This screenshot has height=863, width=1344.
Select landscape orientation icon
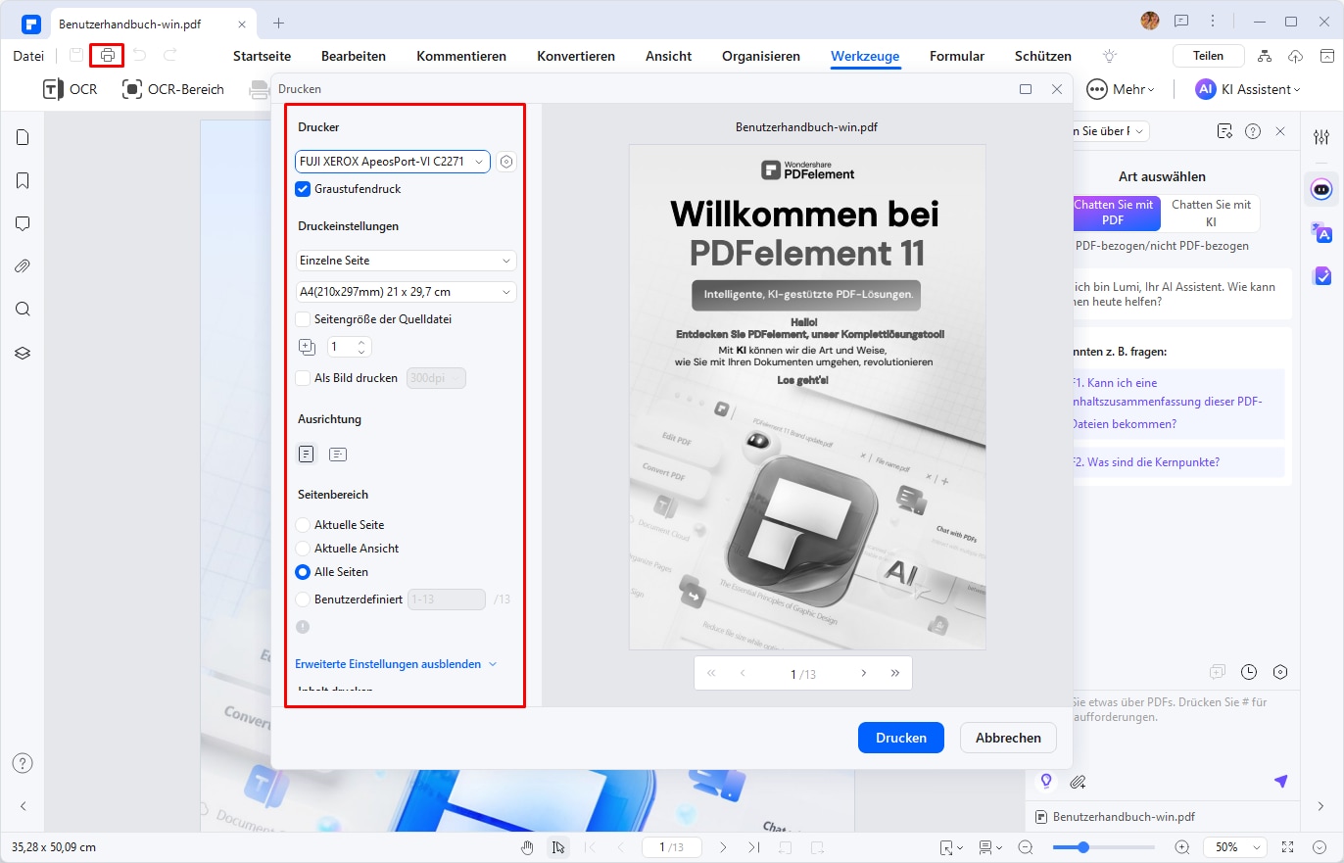click(338, 454)
